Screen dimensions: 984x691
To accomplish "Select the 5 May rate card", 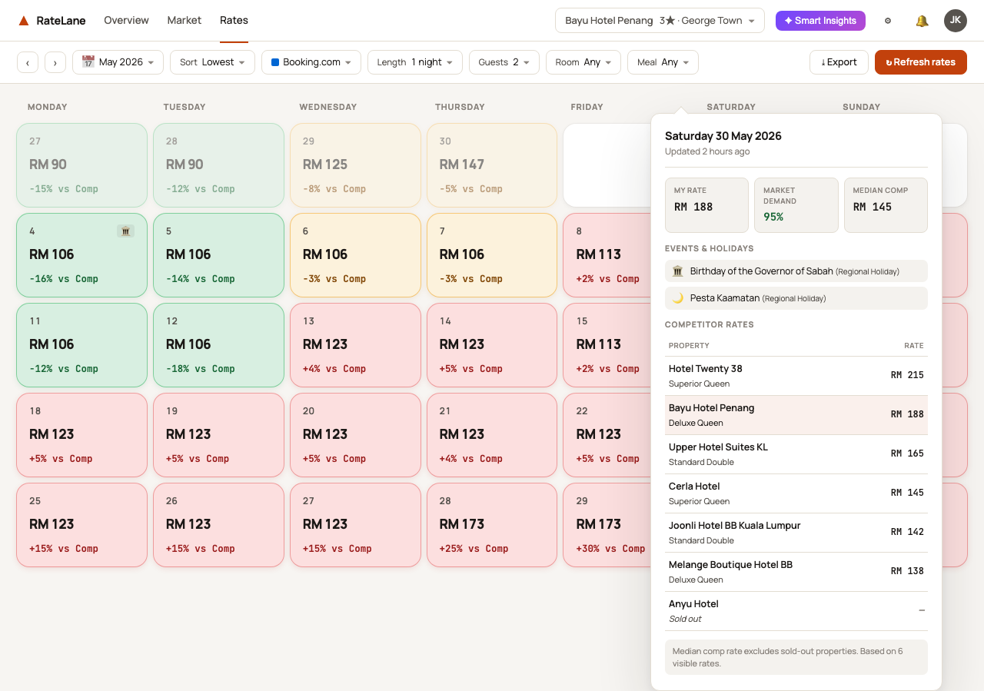I will [x=218, y=255].
